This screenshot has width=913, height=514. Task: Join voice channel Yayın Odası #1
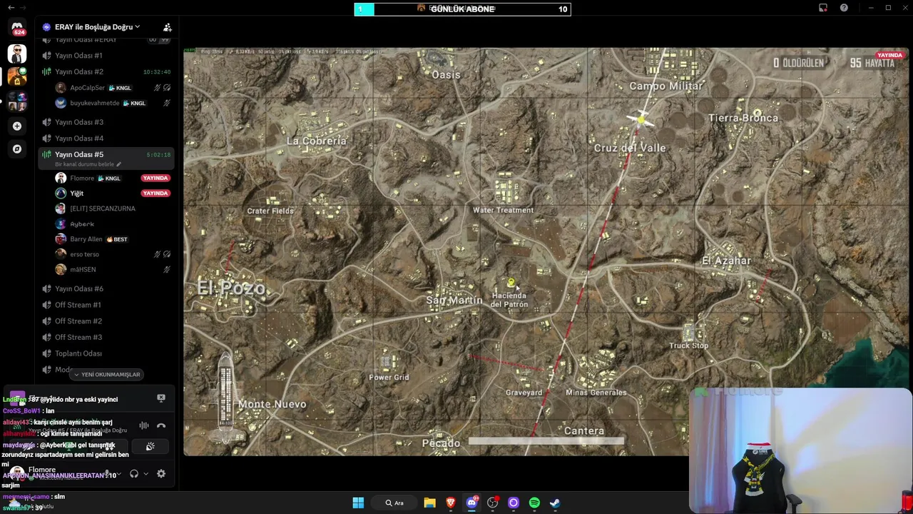tap(106, 56)
